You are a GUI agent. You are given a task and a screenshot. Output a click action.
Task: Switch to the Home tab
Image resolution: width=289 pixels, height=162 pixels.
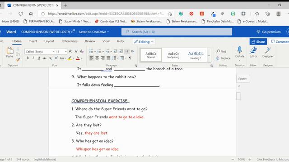[x=17, y=41]
